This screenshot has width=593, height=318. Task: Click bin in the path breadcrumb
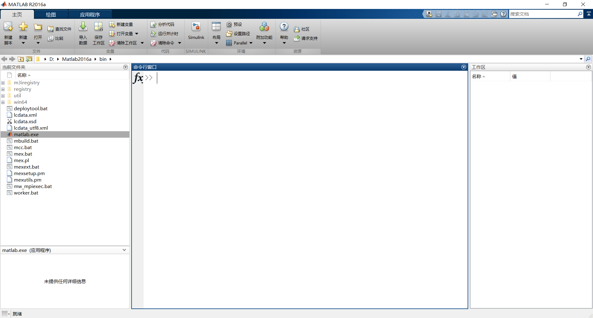click(x=103, y=59)
